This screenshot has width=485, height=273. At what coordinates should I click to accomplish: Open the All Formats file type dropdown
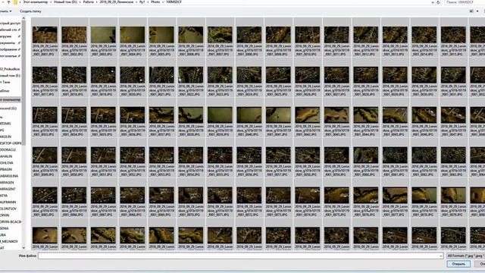pyautogui.click(x=465, y=256)
